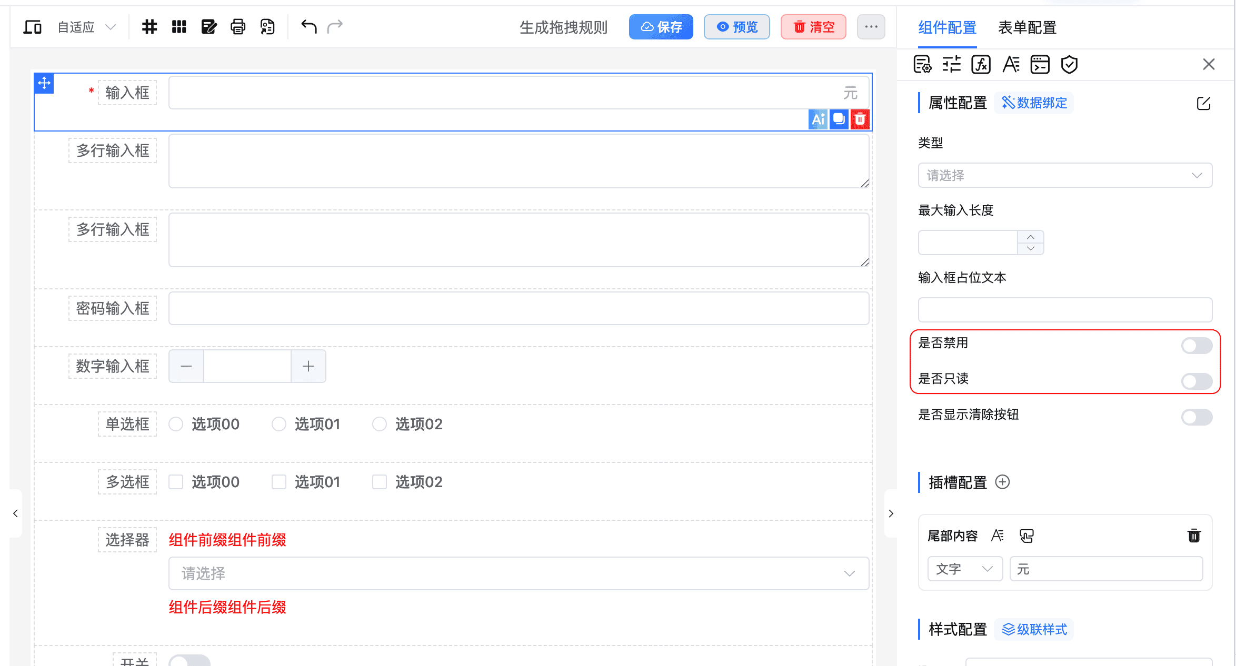Click the 输入框占位文本 input field
Viewport: 1236px width, 666px height.
(1065, 310)
